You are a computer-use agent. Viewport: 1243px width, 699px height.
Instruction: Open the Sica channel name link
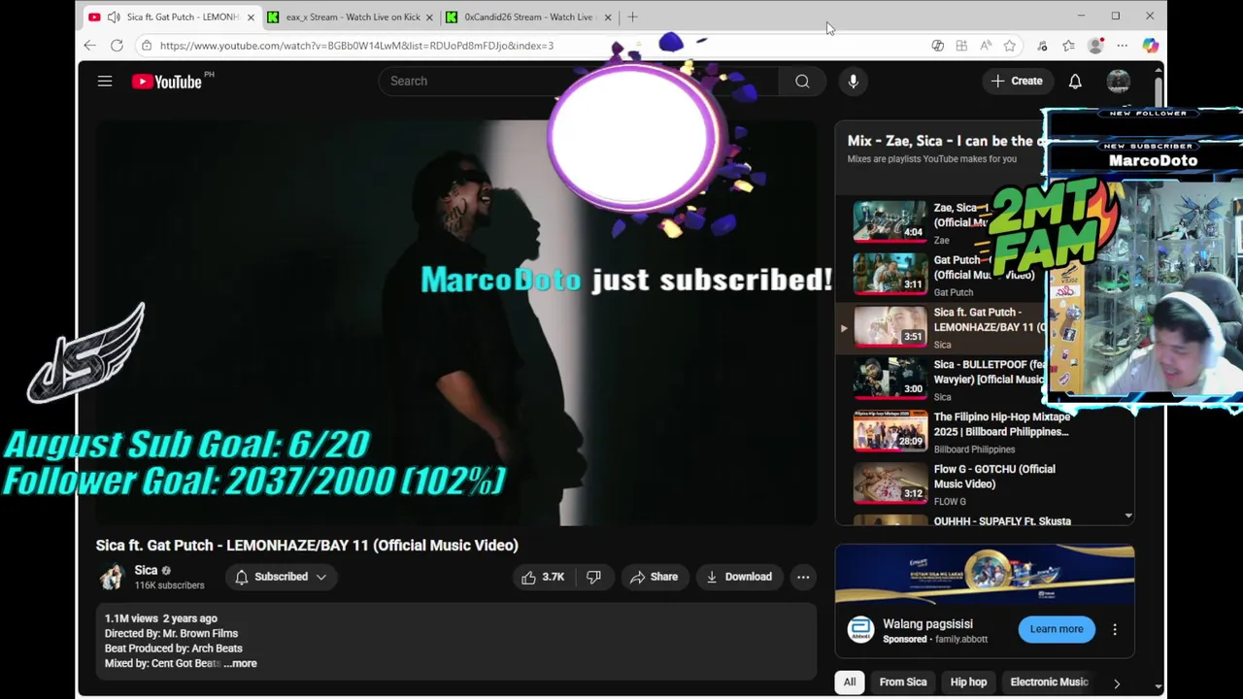click(x=146, y=571)
